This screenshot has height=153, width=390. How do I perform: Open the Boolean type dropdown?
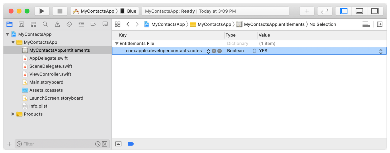pyautogui.click(x=254, y=51)
